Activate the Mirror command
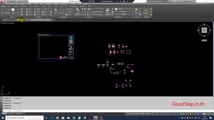This screenshot has height=120, width=214. point(37,12)
